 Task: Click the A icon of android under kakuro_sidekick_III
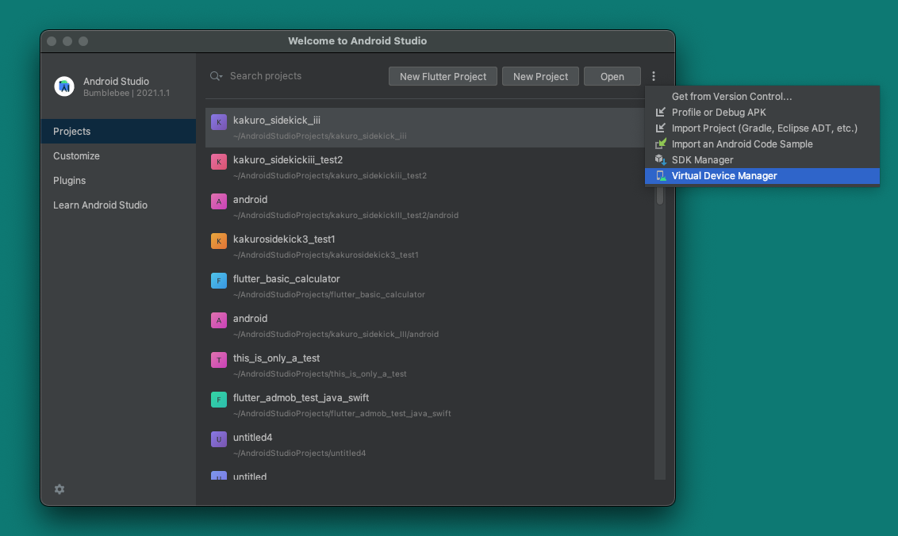click(219, 320)
